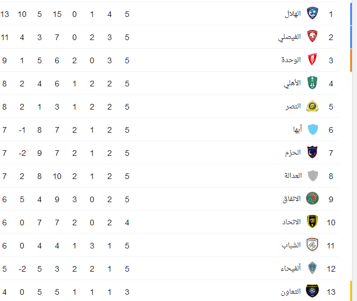The image size is (357, 301).
Task: Click the Al-Faisaly red crest icon
Action: click(x=312, y=37)
